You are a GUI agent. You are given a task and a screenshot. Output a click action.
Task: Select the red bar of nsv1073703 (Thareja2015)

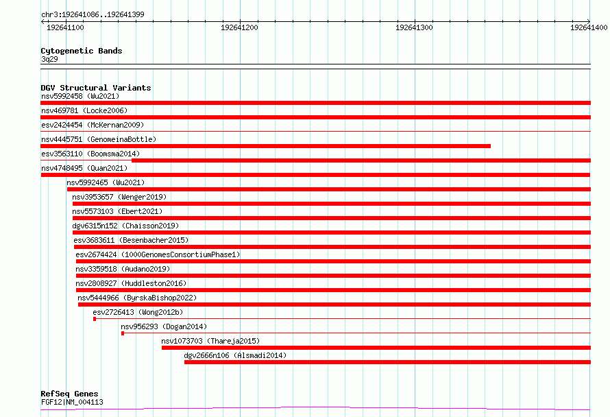(x=376, y=348)
